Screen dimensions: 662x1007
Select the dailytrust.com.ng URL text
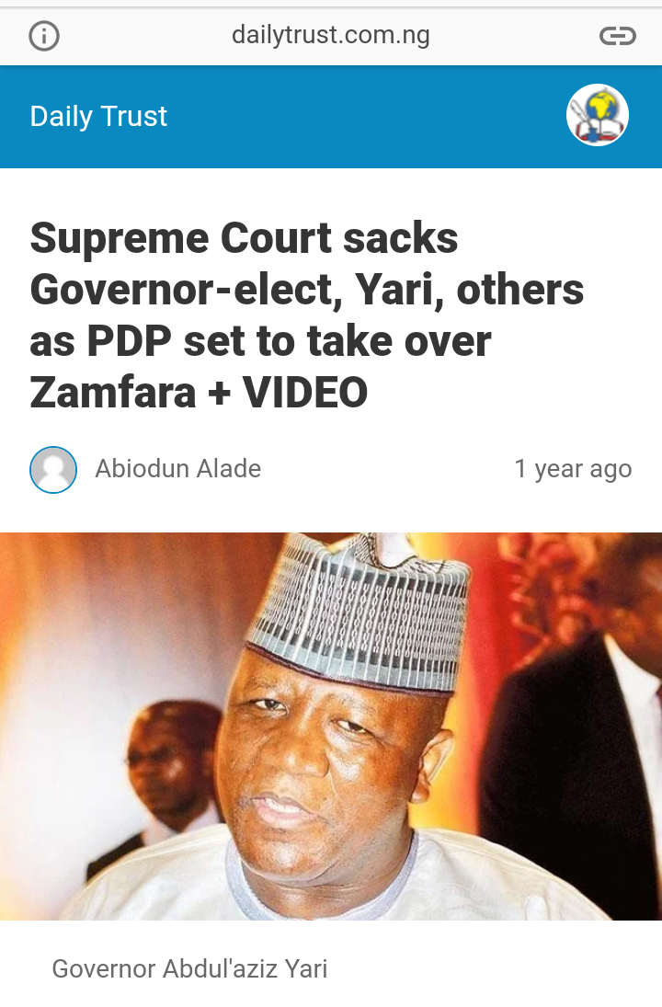(331, 35)
